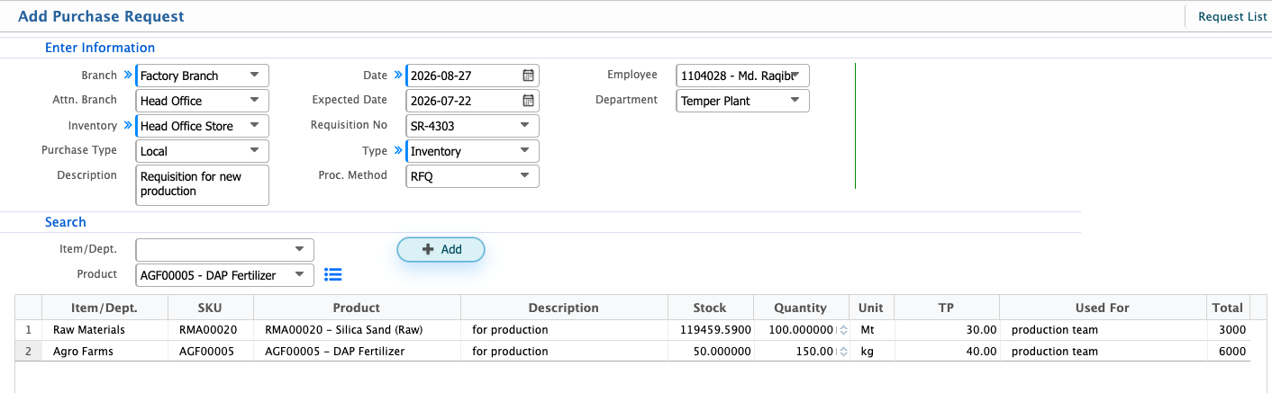Open the Item/Dept. search dropdown
1272x393 pixels.
pos(300,249)
